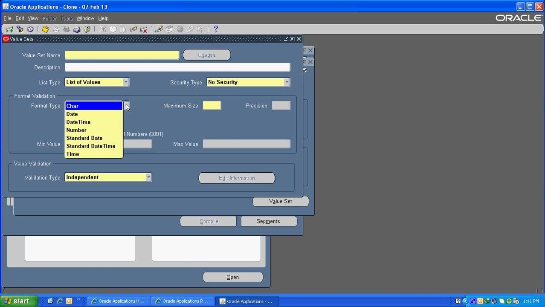The height and width of the screenshot is (307, 545).
Task: Click the Clear Record toolbar icon
Action: [x=133, y=29]
